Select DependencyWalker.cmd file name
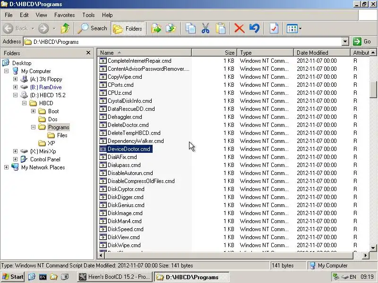The height and width of the screenshot is (283, 378). 136,141
